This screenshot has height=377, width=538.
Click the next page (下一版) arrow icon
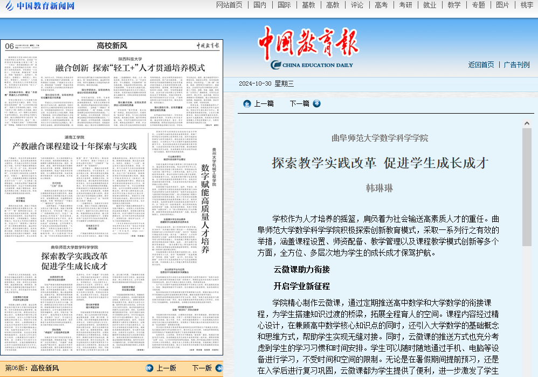219,368
